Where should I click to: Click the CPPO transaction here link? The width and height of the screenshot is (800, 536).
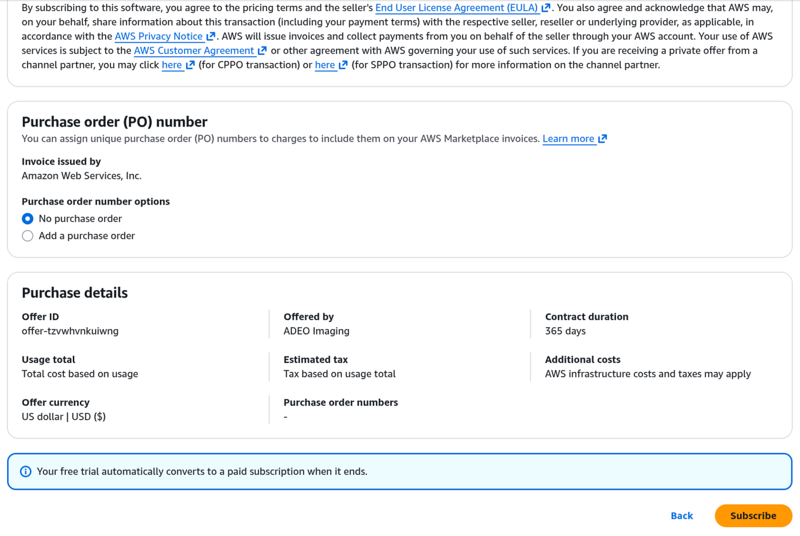tap(171, 65)
